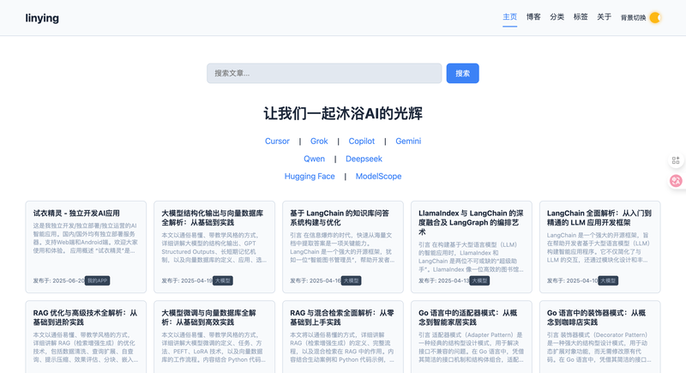Open article LlamaIndex 与 LangChain 的深度融合

click(x=471, y=223)
